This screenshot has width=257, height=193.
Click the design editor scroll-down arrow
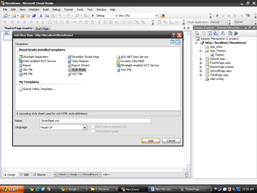pos(188,165)
